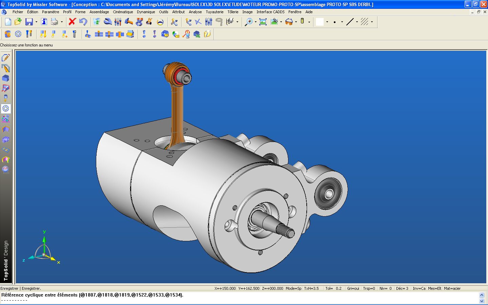Expand the hatching pattern dropdown arrow

372,22
